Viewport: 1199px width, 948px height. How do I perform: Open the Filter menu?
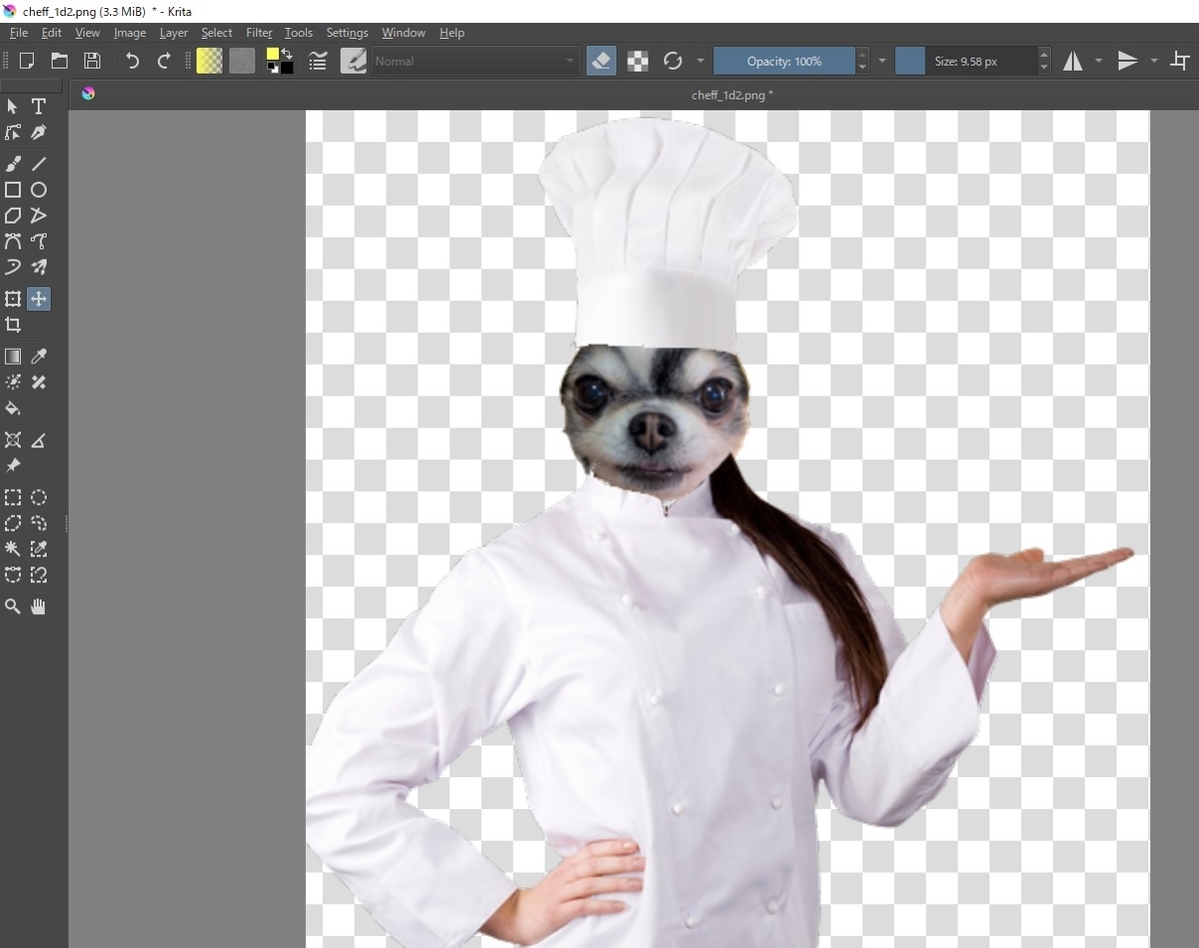(259, 33)
